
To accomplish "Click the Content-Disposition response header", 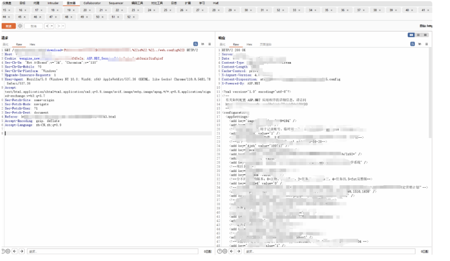I will (281, 79).
